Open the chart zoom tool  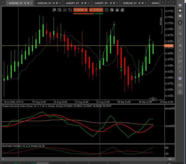(54, 10)
